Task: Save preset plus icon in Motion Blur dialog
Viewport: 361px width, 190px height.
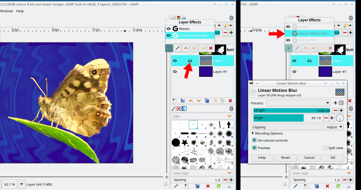Action: pos(335,103)
